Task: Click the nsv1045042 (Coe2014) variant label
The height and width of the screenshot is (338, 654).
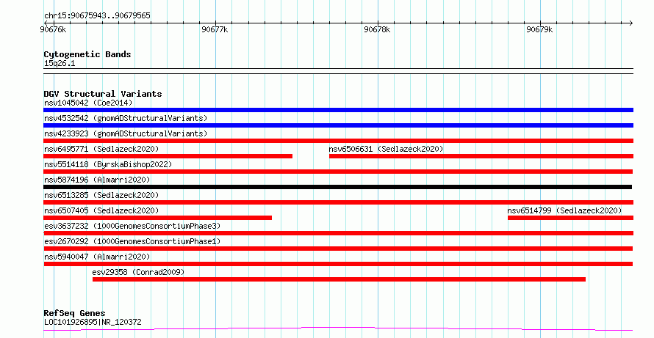Action: click(88, 103)
